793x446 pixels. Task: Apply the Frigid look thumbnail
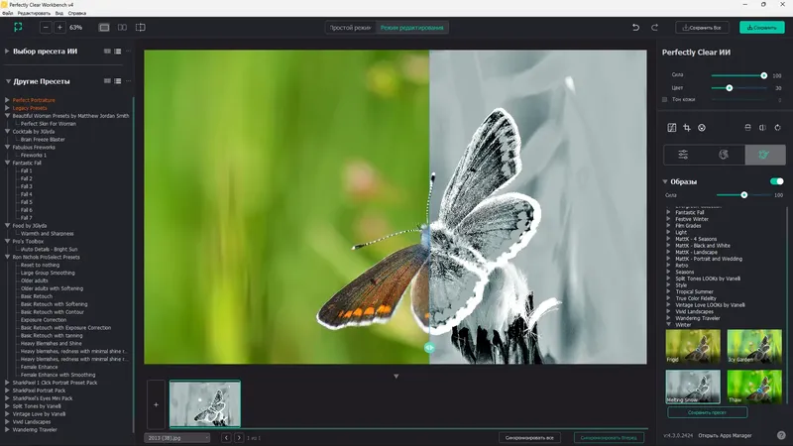point(693,346)
